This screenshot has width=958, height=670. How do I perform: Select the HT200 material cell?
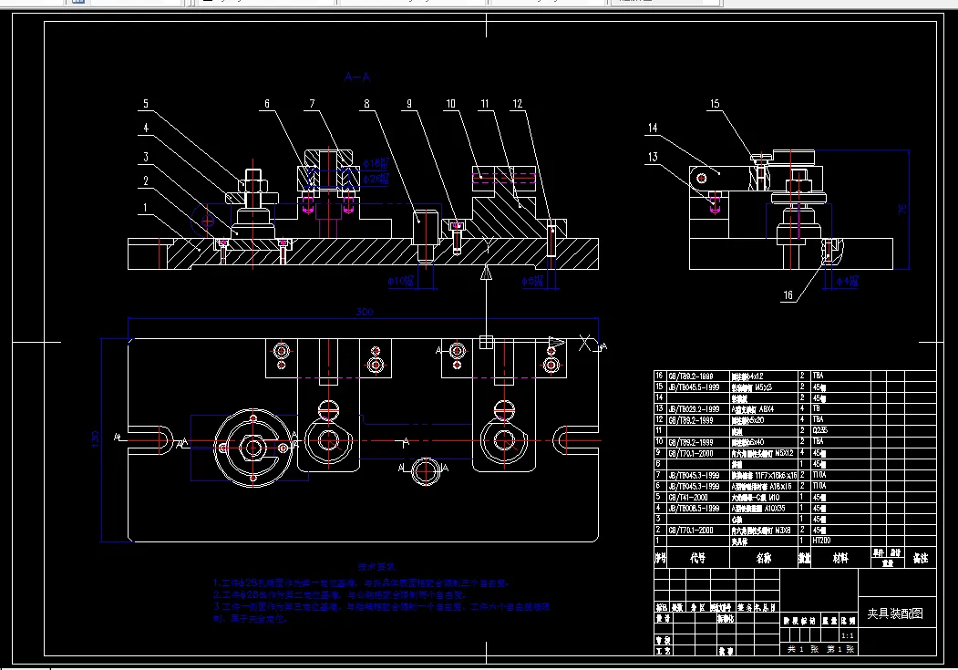[x=822, y=541]
